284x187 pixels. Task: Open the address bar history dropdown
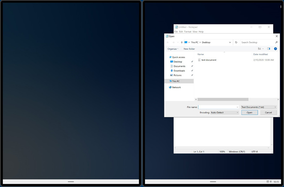coord(230,42)
